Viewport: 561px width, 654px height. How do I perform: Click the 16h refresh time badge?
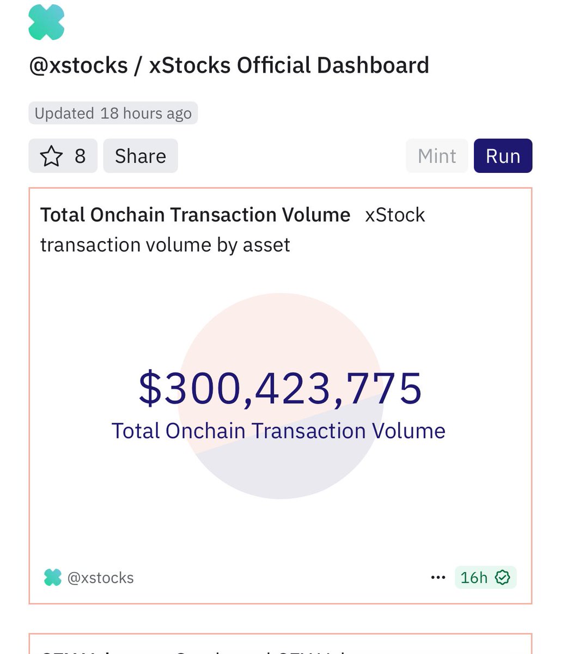pos(474,578)
